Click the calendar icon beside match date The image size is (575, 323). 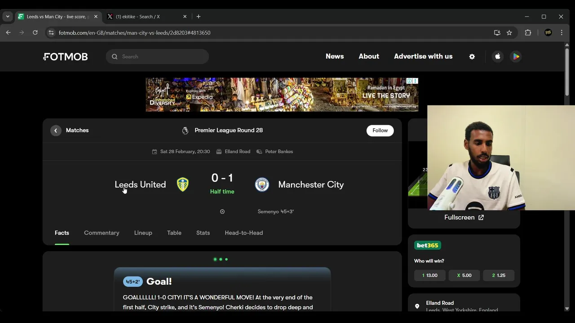pos(155,152)
